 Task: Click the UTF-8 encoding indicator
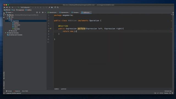pyautogui.click(x=161, y=93)
